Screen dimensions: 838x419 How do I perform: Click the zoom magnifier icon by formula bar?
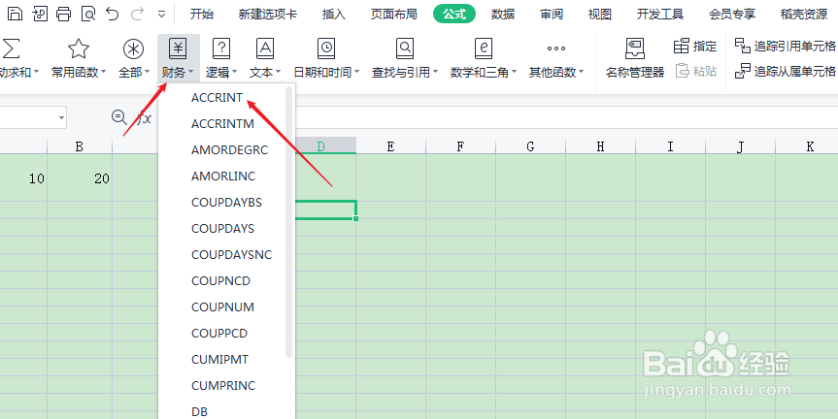point(118,117)
